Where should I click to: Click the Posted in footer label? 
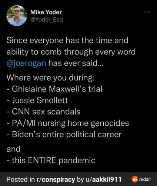21,179
